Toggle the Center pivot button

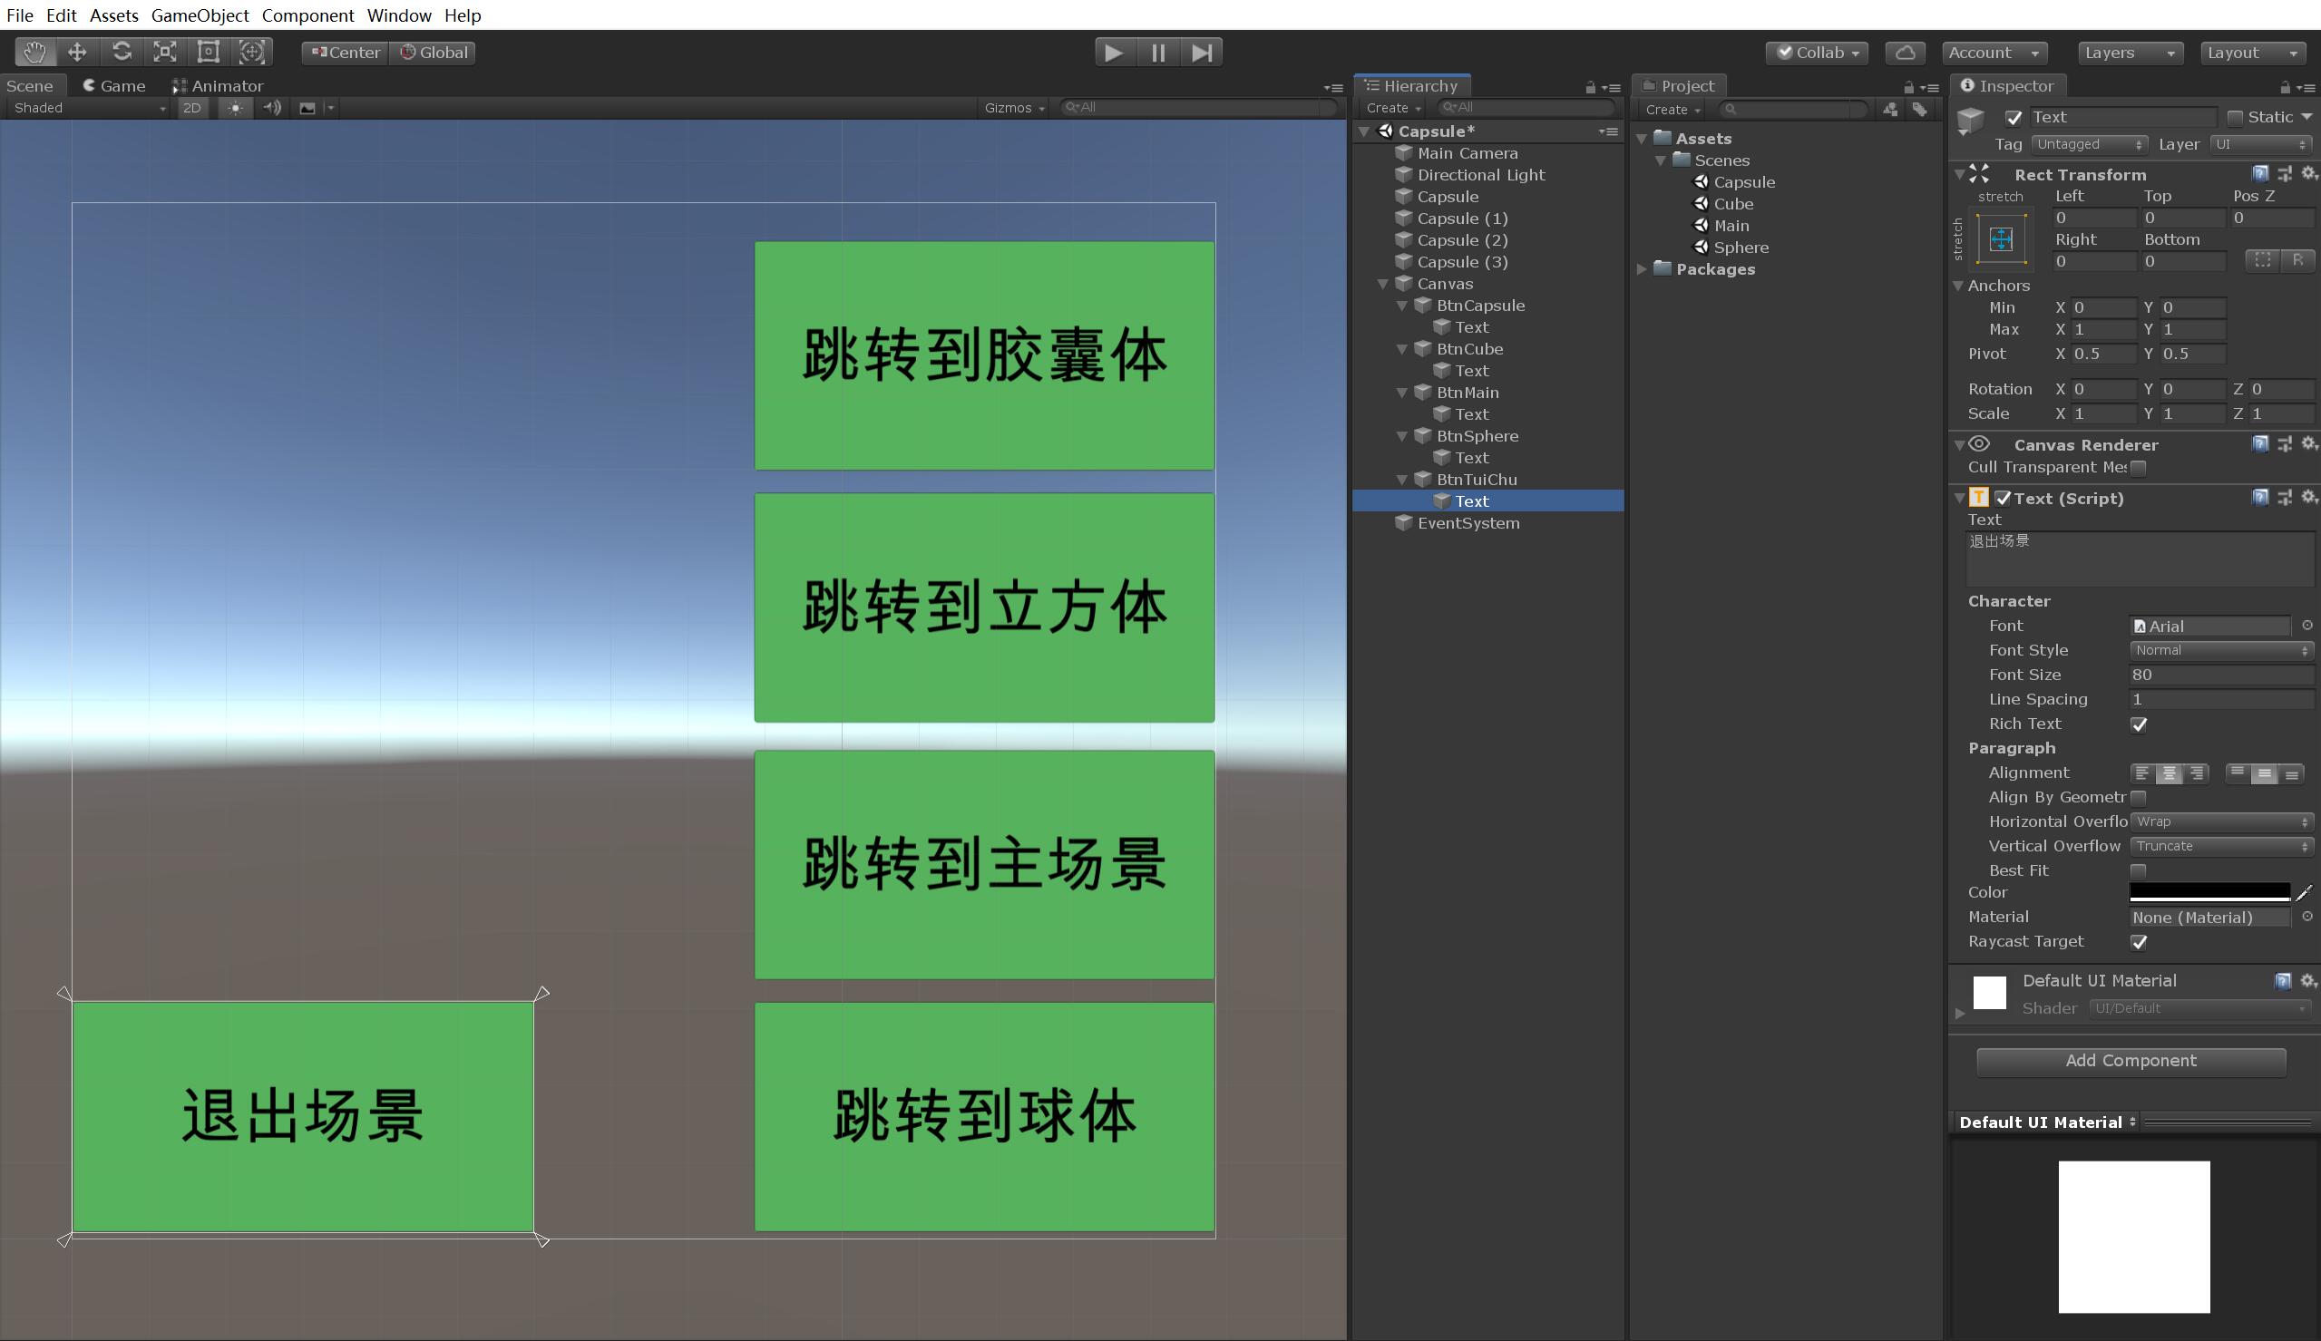pyautogui.click(x=346, y=53)
